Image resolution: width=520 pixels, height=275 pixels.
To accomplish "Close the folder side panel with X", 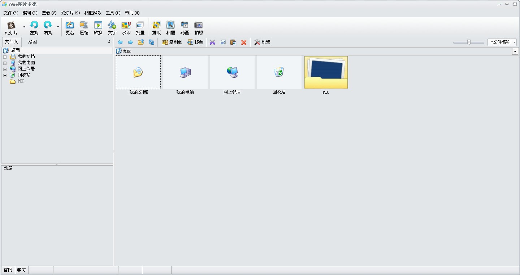I will coord(109,42).
